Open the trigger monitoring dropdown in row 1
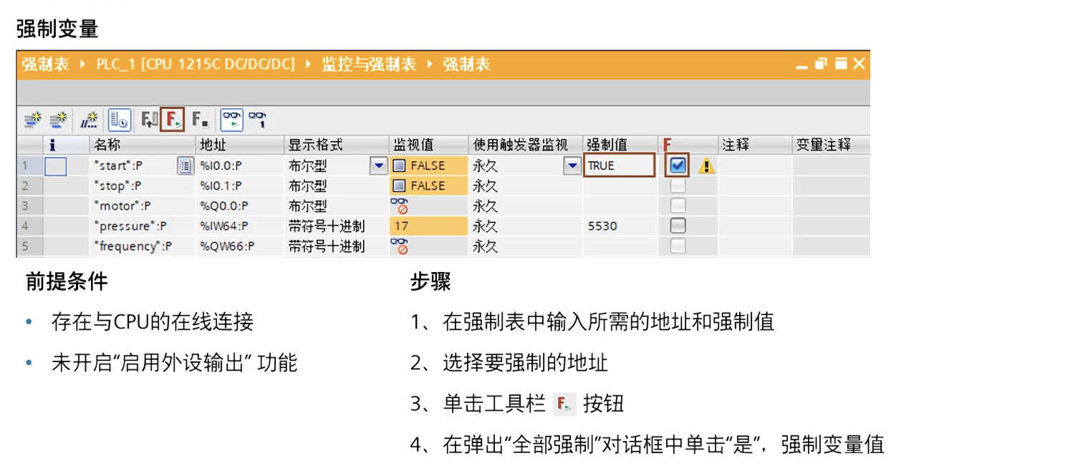 pos(572,166)
